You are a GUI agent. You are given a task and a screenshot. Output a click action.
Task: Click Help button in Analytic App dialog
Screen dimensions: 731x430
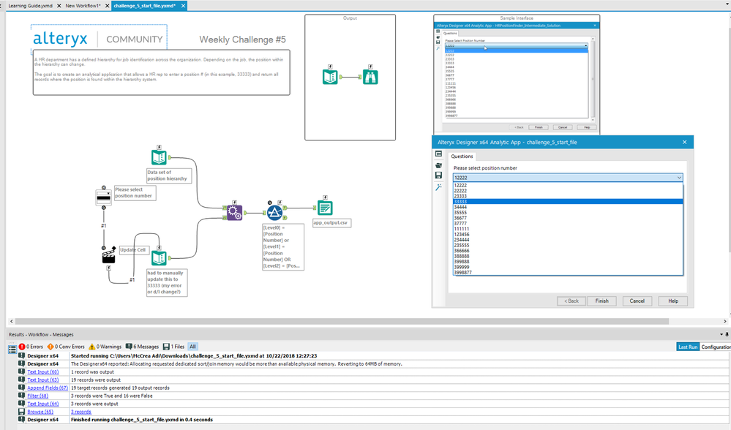(673, 301)
